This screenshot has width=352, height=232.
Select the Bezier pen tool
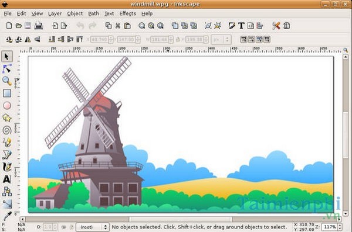point(7,155)
